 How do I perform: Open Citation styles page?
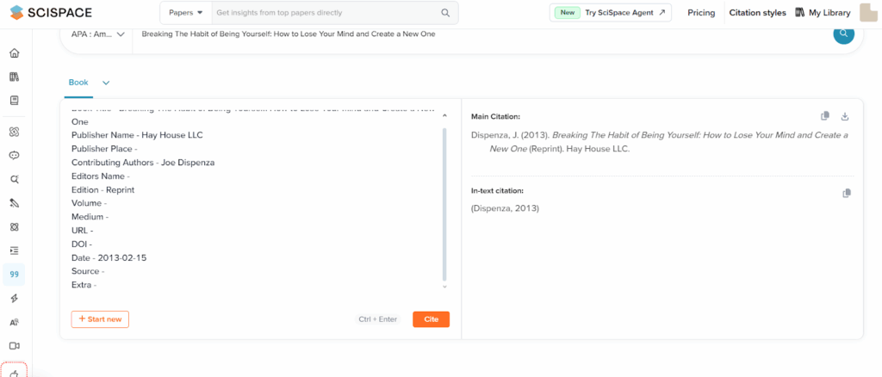click(757, 12)
